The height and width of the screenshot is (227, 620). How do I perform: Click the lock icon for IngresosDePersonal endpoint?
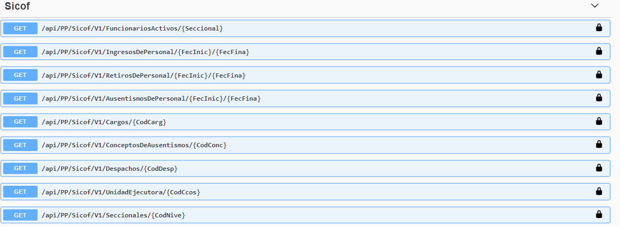(599, 51)
